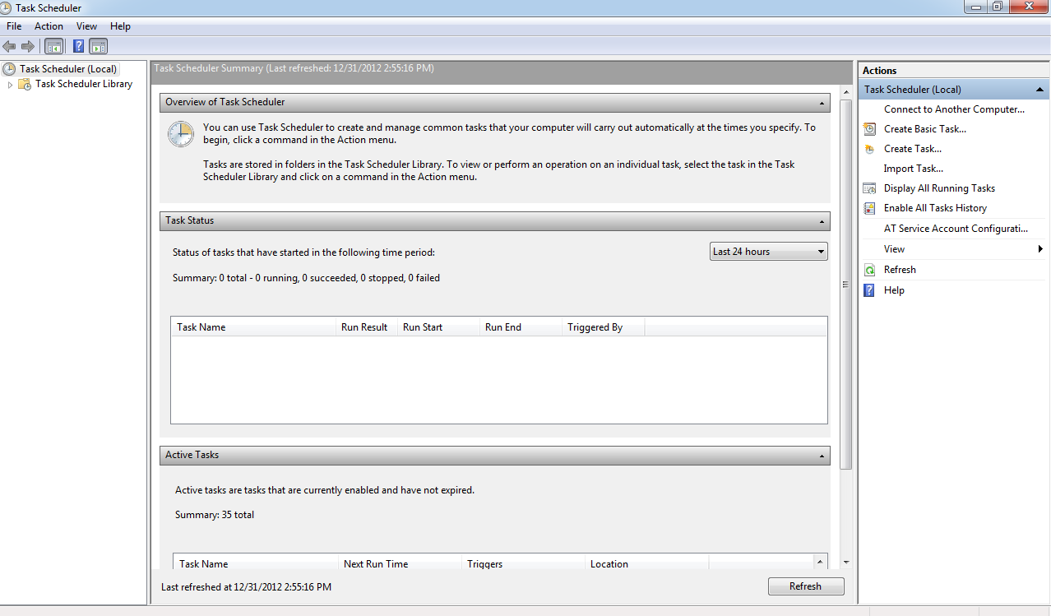Image resolution: width=1051 pixels, height=616 pixels.
Task: Sort by Run Result column
Action: [367, 327]
